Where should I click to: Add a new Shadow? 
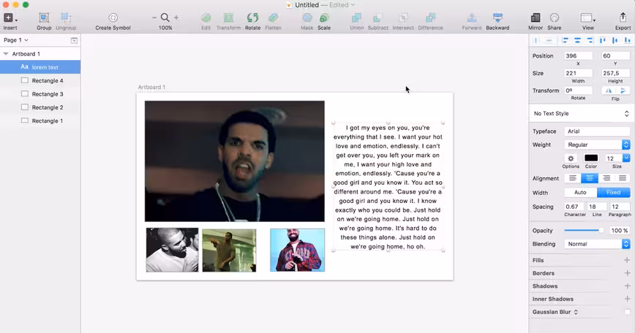627,286
